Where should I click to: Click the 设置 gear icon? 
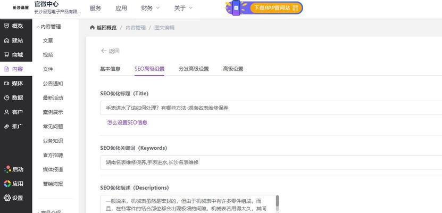click(x=7, y=198)
